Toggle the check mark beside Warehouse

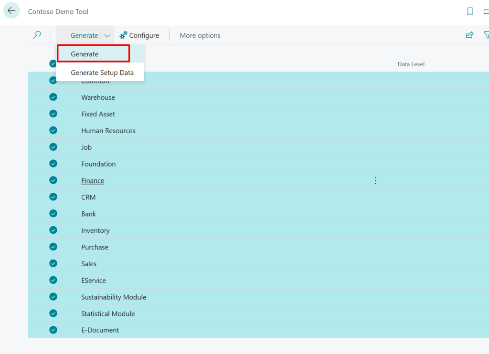pyautogui.click(x=53, y=97)
